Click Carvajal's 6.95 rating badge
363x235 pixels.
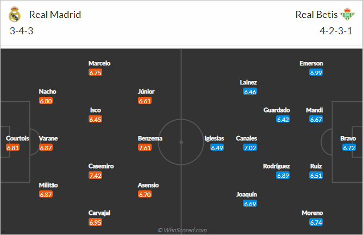click(96, 222)
